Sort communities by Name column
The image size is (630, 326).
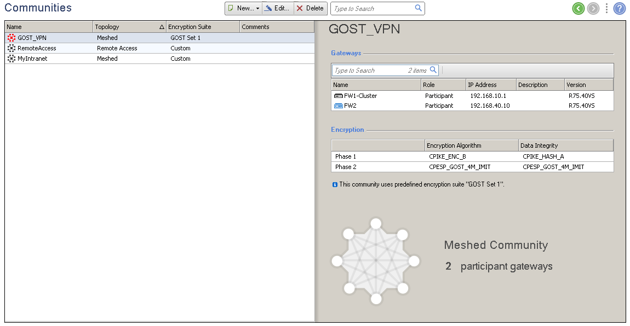coord(49,27)
